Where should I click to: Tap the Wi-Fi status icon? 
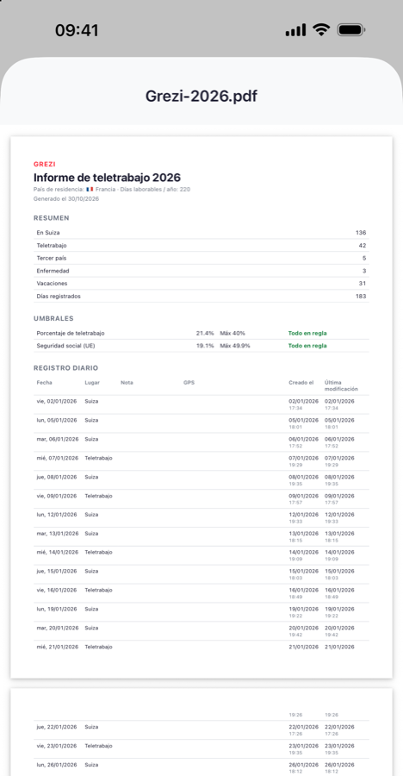tap(321, 30)
